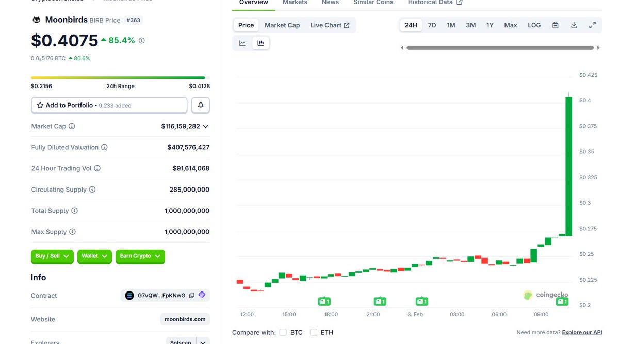Expand chart to fullscreen icon

(x=593, y=25)
